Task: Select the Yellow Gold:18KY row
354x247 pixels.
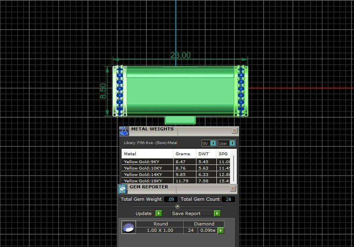Action: [176, 181]
